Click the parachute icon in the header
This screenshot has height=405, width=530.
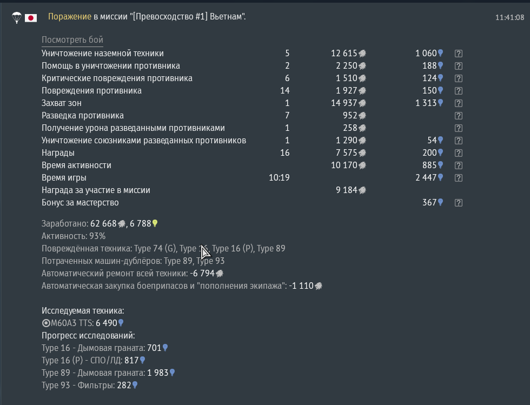point(17,17)
